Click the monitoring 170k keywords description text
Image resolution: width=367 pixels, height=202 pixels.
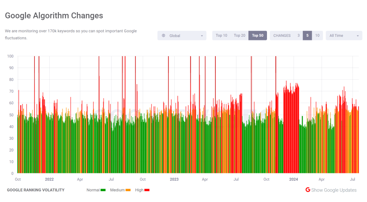[71, 34]
